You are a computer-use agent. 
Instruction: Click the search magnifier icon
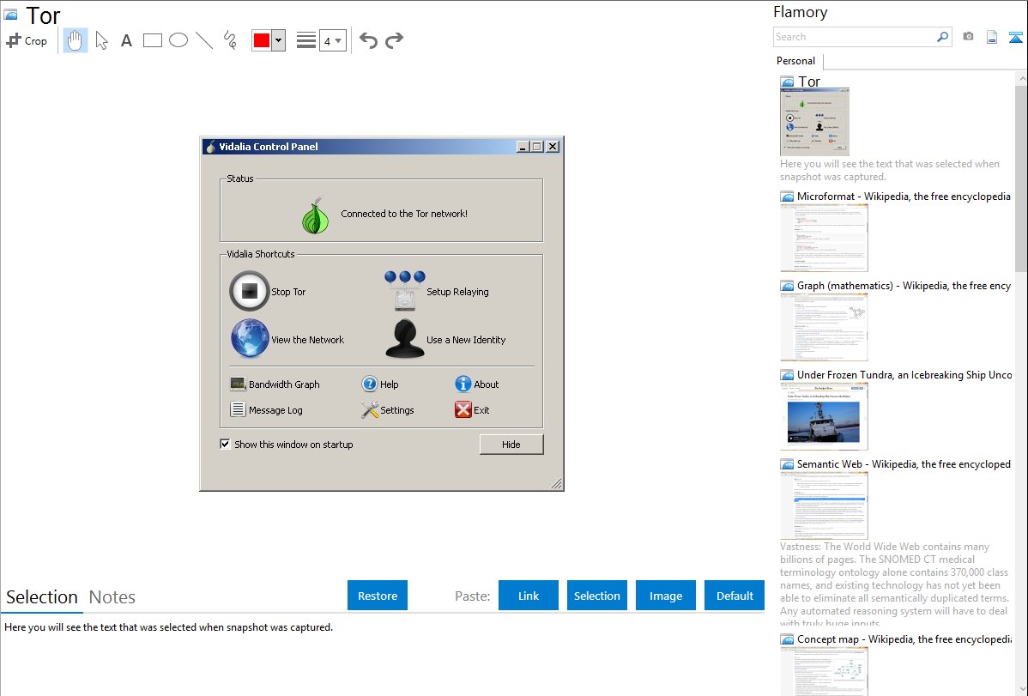tap(943, 37)
